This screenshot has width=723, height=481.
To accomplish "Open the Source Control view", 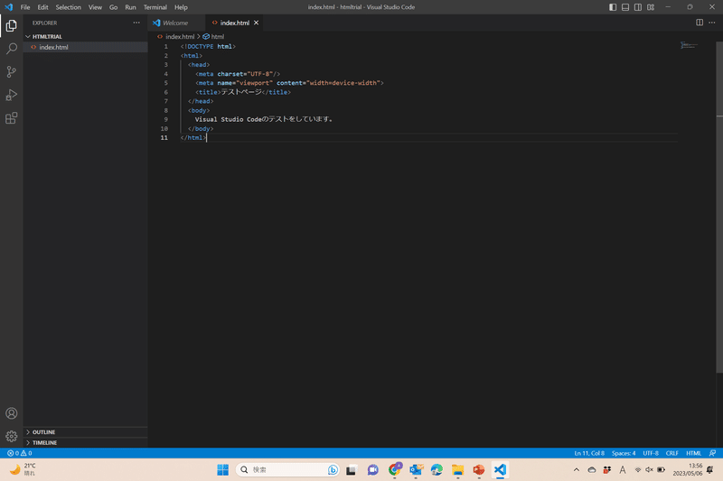I will (x=12, y=72).
